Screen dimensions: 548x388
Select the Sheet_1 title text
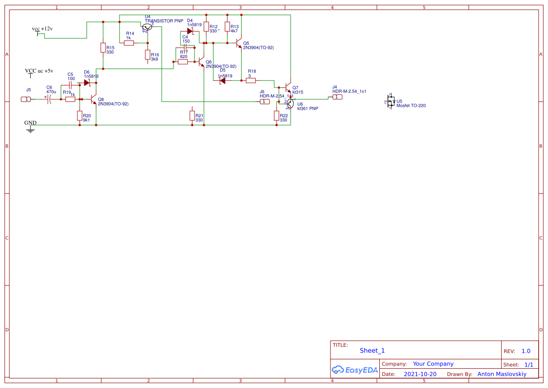coord(372,351)
